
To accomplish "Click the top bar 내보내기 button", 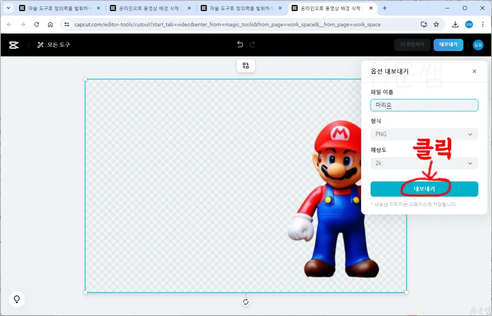I will tap(448, 45).
